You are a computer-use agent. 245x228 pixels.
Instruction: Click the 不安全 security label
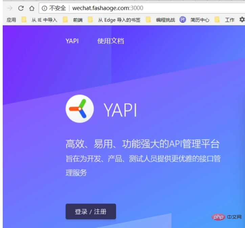tap(58, 8)
